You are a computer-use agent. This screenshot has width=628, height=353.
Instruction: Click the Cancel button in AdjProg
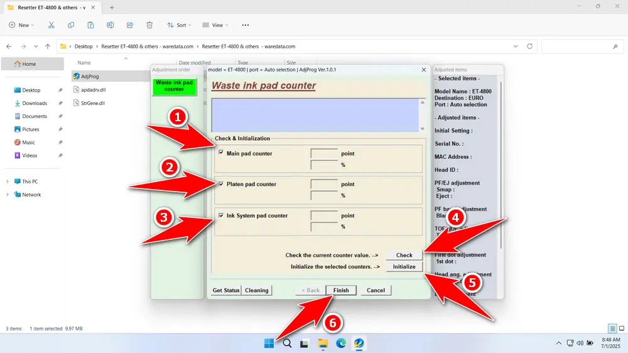pos(376,290)
